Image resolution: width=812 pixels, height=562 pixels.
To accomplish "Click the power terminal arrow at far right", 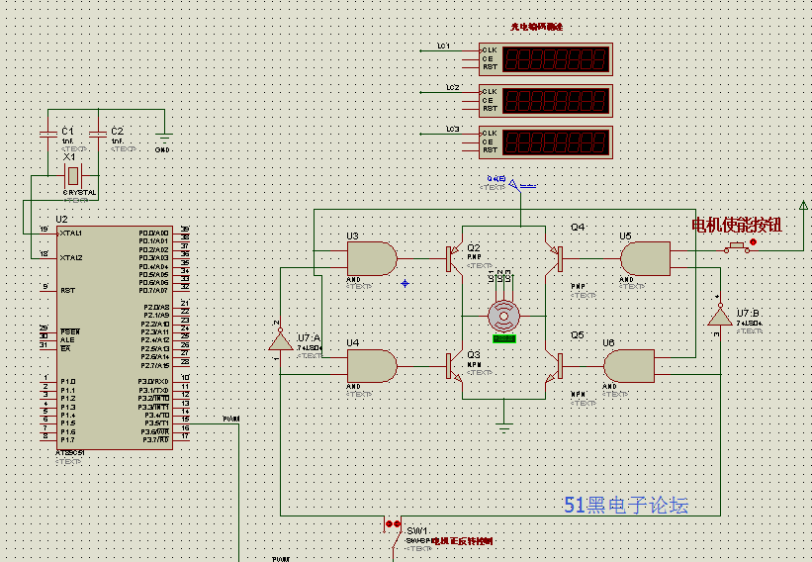I will click(803, 205).
